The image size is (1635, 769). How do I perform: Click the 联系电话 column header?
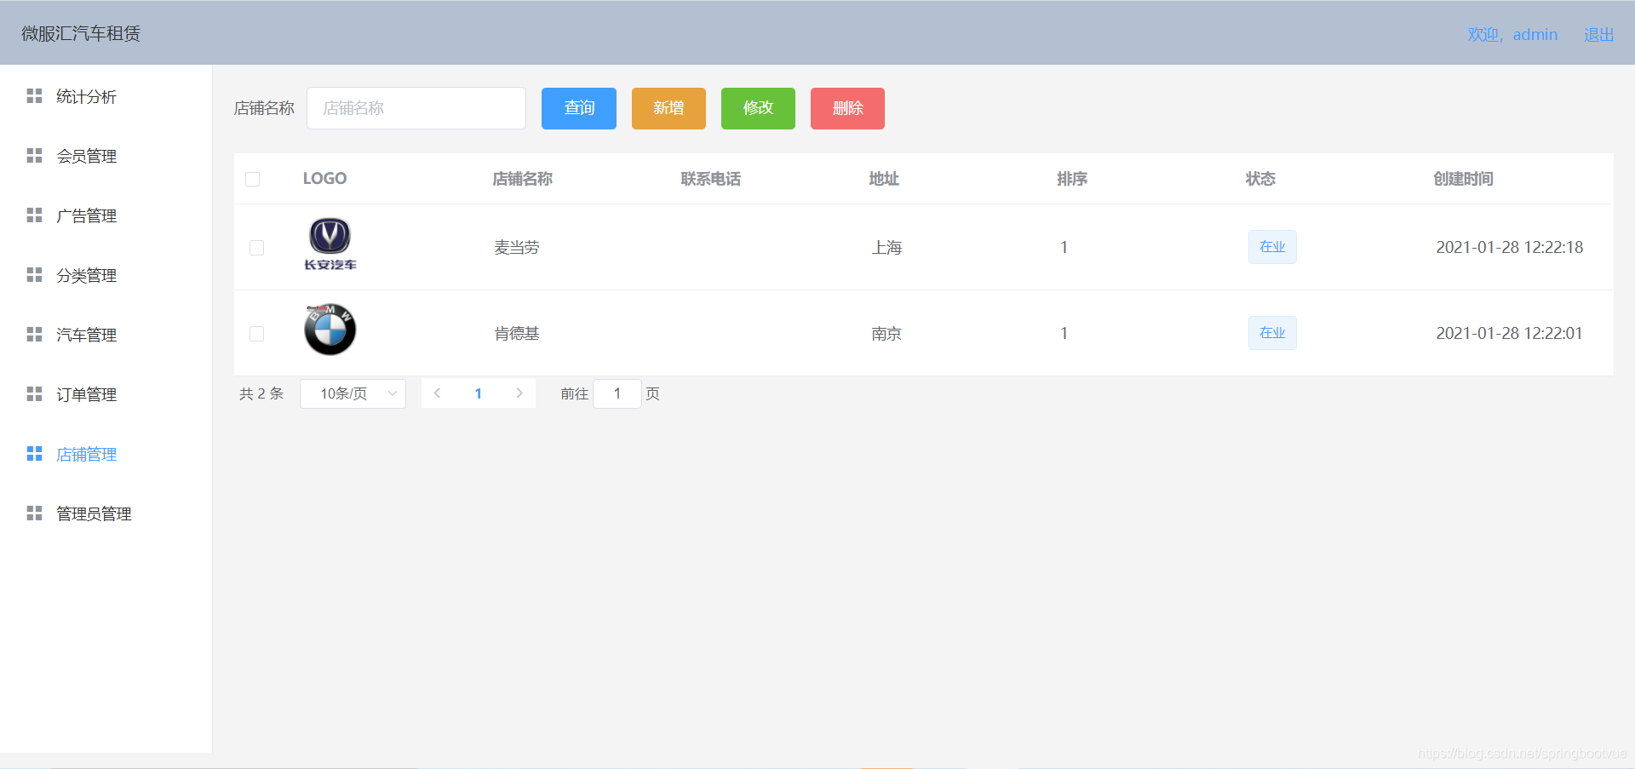pos(711,179)
